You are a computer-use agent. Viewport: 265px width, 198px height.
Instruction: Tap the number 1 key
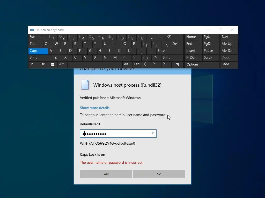pos(53,37)
